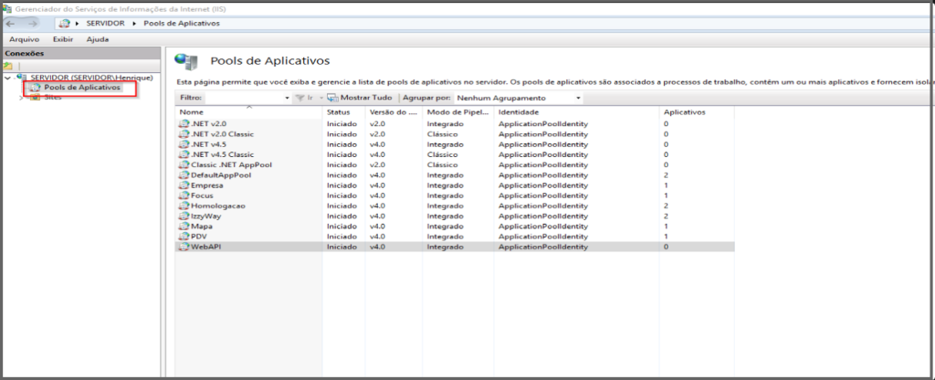935x380 pixels.
Task: Open the Filtro dropdown arrow
Action: click(285, 98)
